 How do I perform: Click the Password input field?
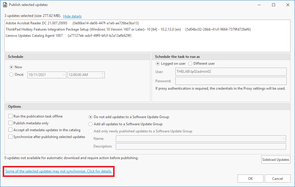[x=231, y=81]
